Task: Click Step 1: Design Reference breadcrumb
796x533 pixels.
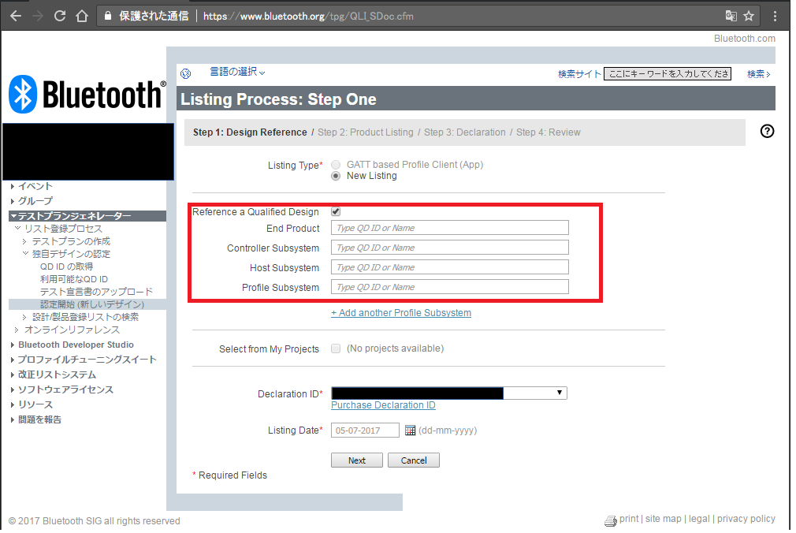Action: click(x=250, y=132)
